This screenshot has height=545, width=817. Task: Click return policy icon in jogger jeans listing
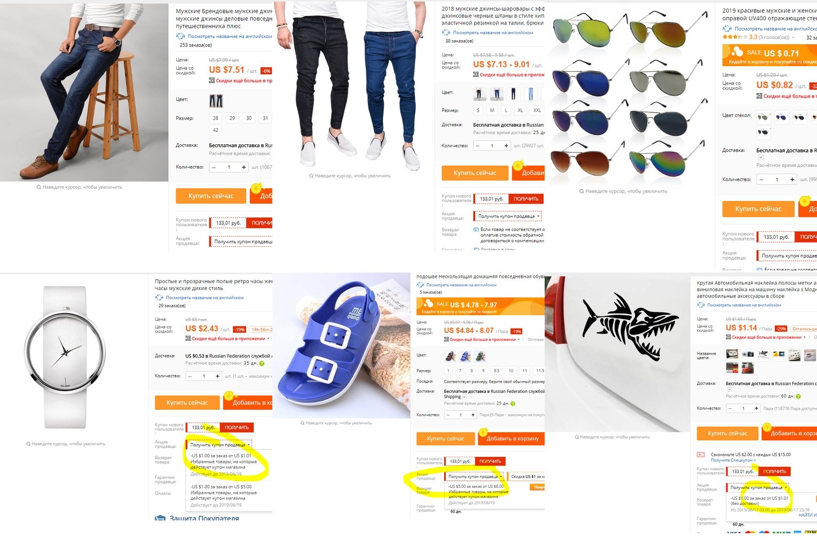point(476,229)
